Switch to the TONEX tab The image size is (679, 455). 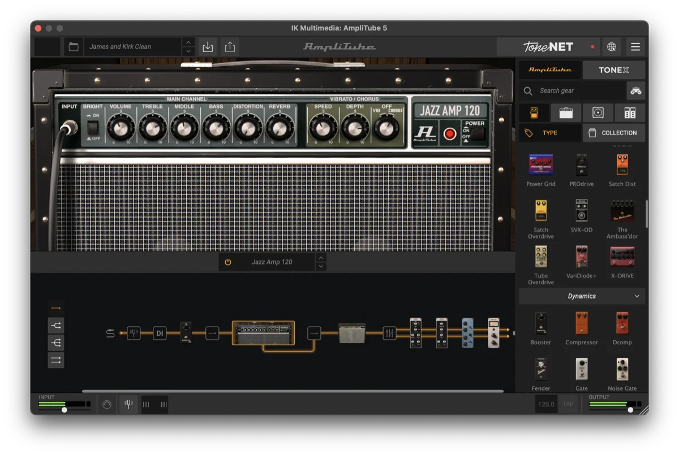pos(614,70)
